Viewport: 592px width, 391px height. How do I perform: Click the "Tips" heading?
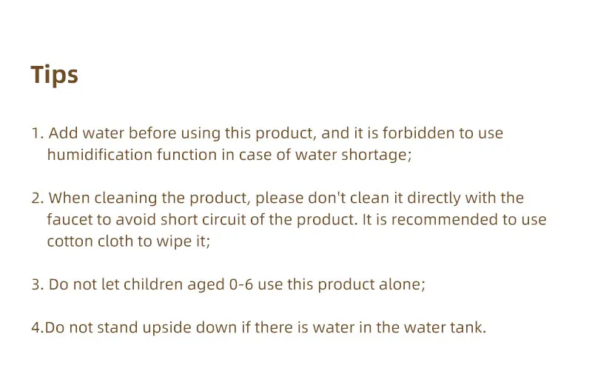point(54,75)
